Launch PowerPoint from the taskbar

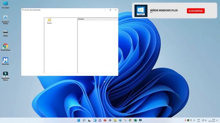pos(105,120)
